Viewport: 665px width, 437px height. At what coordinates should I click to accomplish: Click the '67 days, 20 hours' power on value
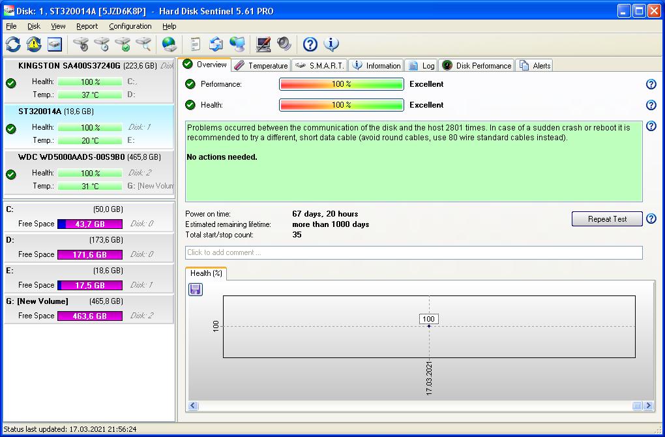coord(325,214)
